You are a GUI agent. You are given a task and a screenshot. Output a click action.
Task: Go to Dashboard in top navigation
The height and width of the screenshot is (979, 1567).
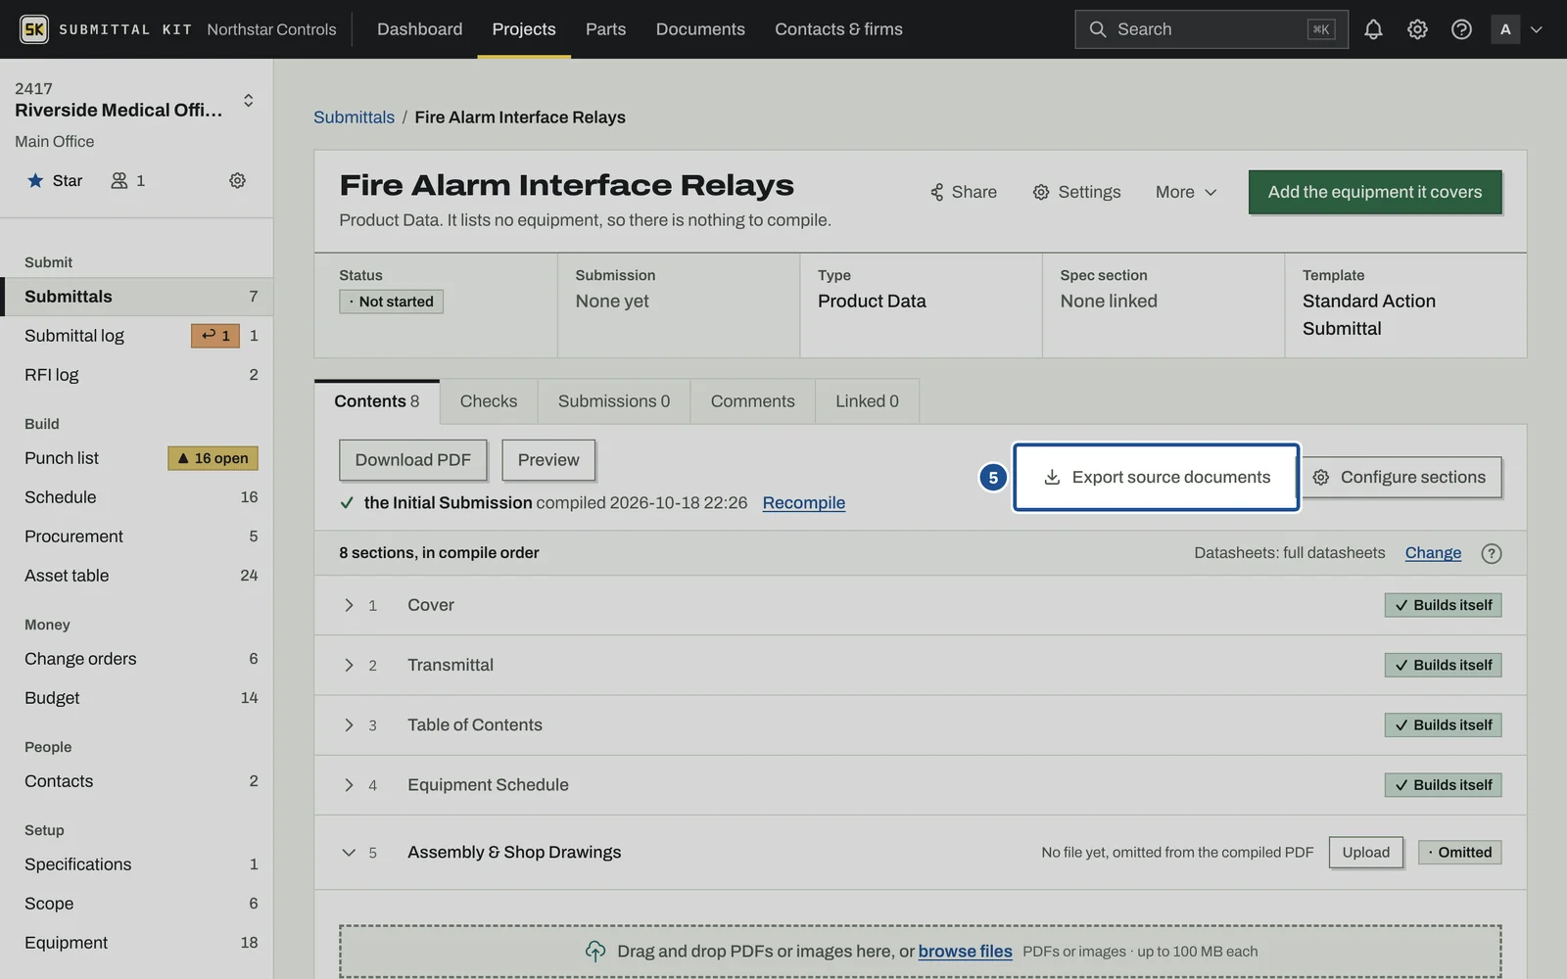coord(419,29)
